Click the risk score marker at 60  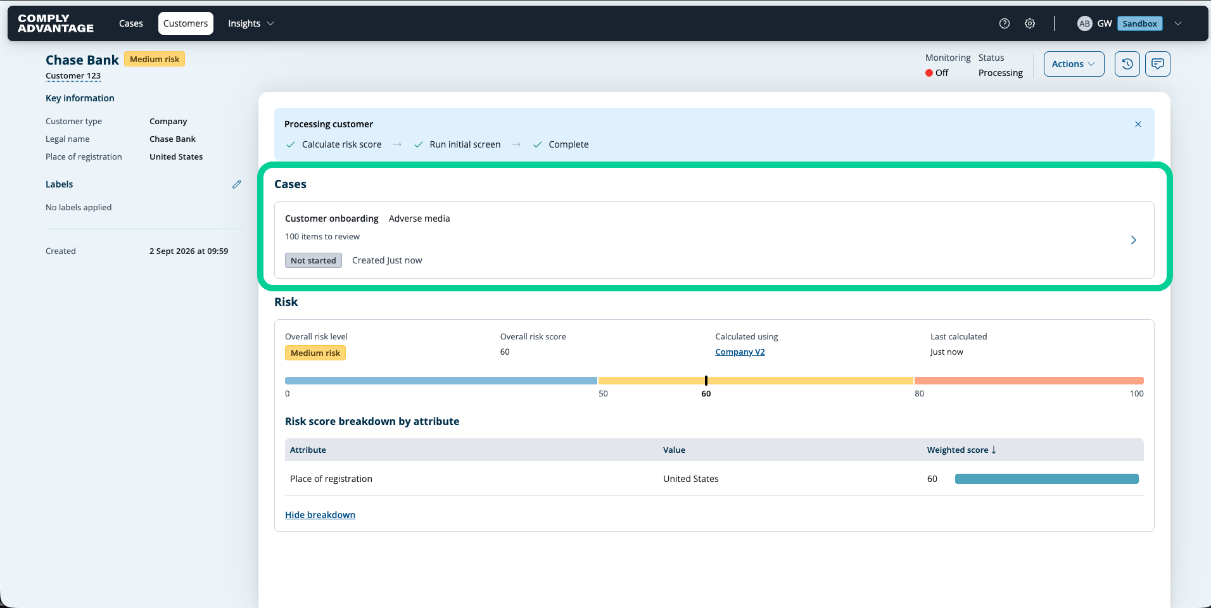pyautogui.click(x=706, y=381)
